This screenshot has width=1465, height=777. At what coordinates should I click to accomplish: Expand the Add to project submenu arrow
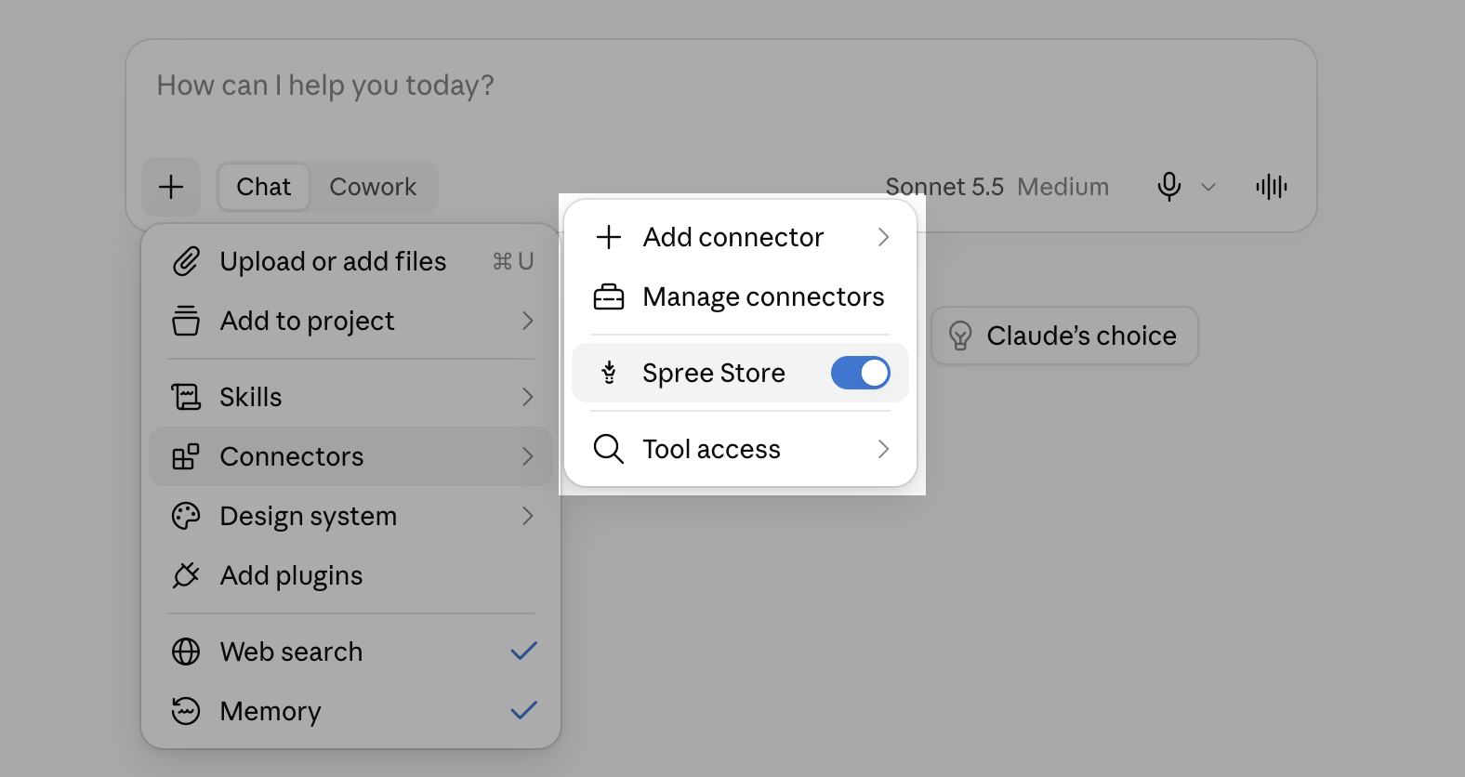tap(528, 321)
